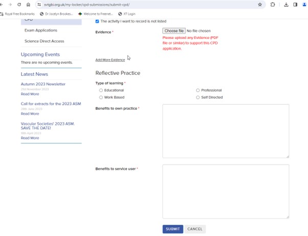
Task: Click the browser forward arrow
Action: click(x=10, y=5)
